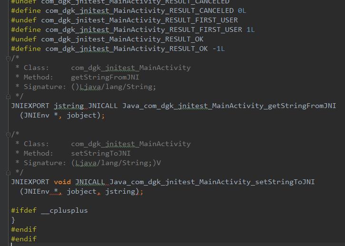Screen dimensions: 345x246
Task: Click the 1L value of RESULT_FIRST_USER define
Action: point(250,30)
